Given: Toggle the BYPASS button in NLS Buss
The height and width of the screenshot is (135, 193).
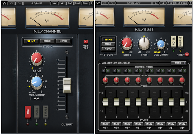Looking at the screenshot, I should [180, 42].
